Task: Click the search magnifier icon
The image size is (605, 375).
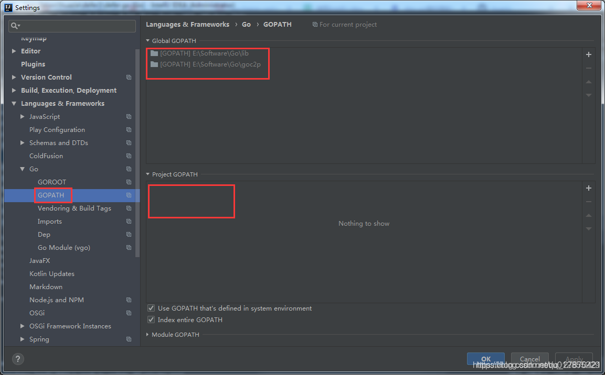Action: pyautogui.click(x=15, y=26)
